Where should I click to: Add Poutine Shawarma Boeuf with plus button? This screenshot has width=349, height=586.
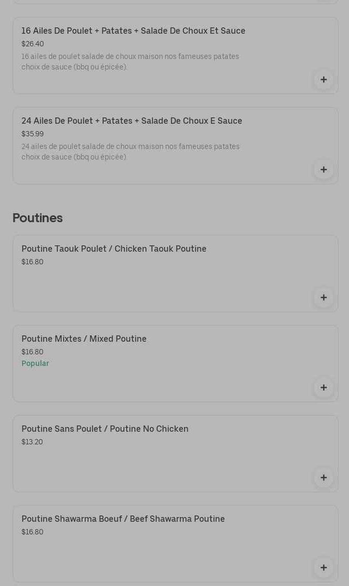323,568
